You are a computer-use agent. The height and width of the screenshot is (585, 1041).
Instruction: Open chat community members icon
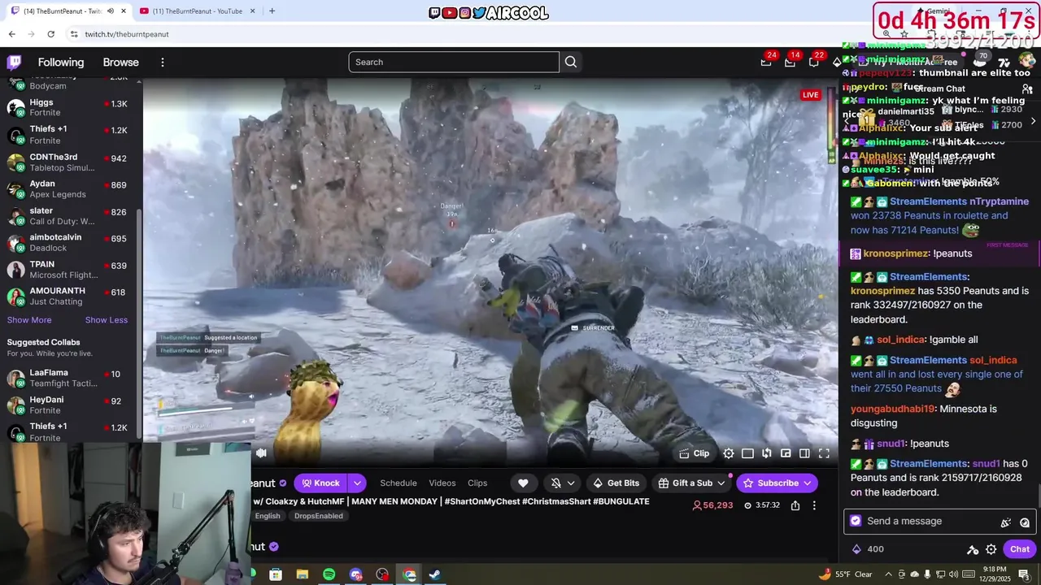click(x=1027, y=89)
